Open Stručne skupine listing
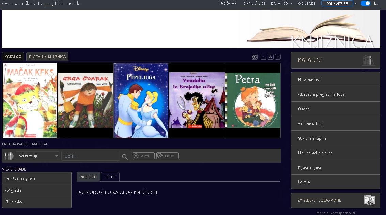386x215 pixels. 336,138
